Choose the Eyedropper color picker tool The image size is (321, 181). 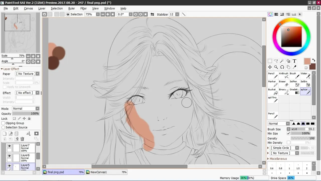tap(294, 67)
